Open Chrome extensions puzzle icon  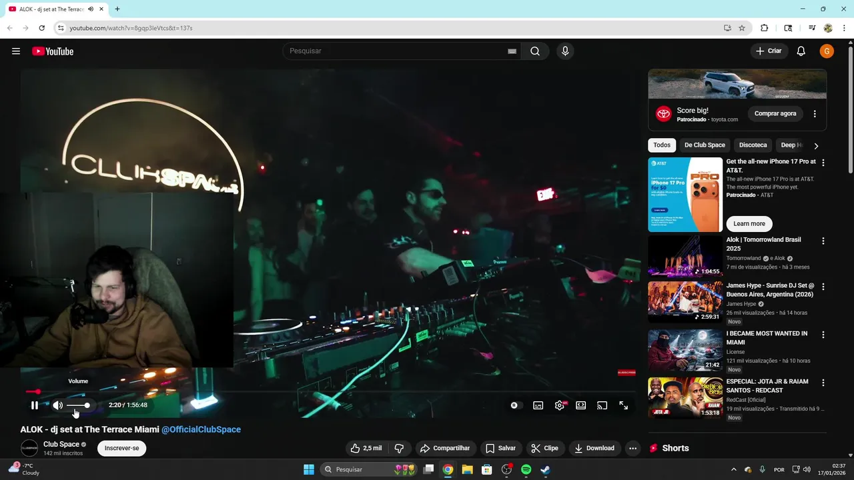point(765,28)
